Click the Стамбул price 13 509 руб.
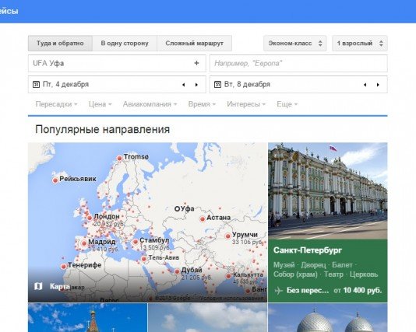416x332 pixels. [155, 247]
